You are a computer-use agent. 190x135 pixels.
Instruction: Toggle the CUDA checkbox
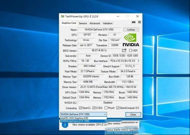(94, 108)
